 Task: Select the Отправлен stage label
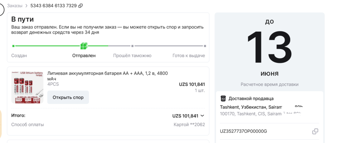[84, 56]
